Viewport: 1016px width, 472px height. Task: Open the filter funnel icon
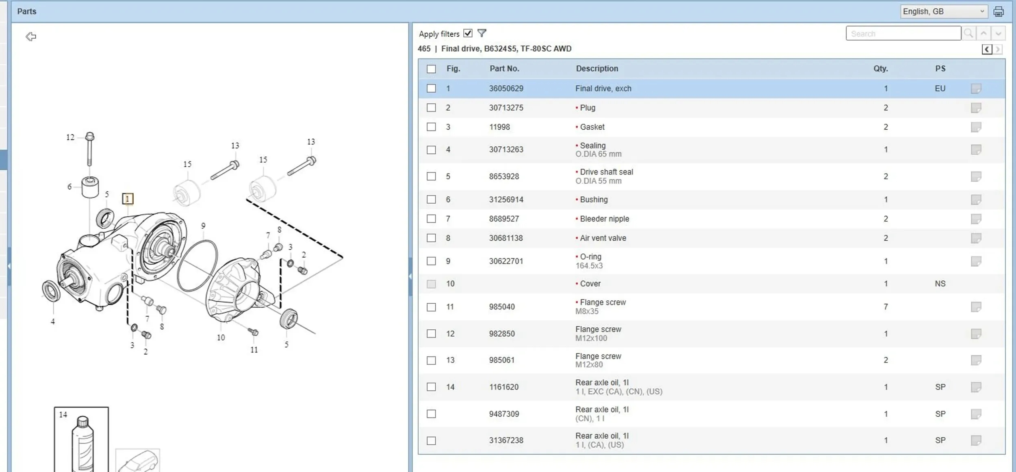[x=482, y=33]
